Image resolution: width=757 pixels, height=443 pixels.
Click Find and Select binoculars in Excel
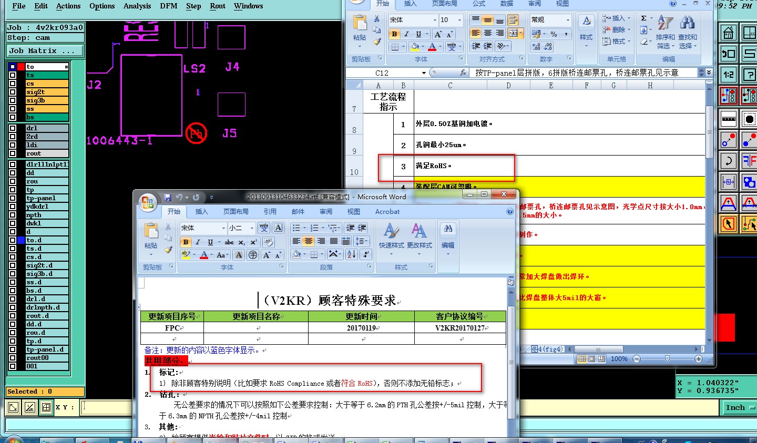(687, 23)
